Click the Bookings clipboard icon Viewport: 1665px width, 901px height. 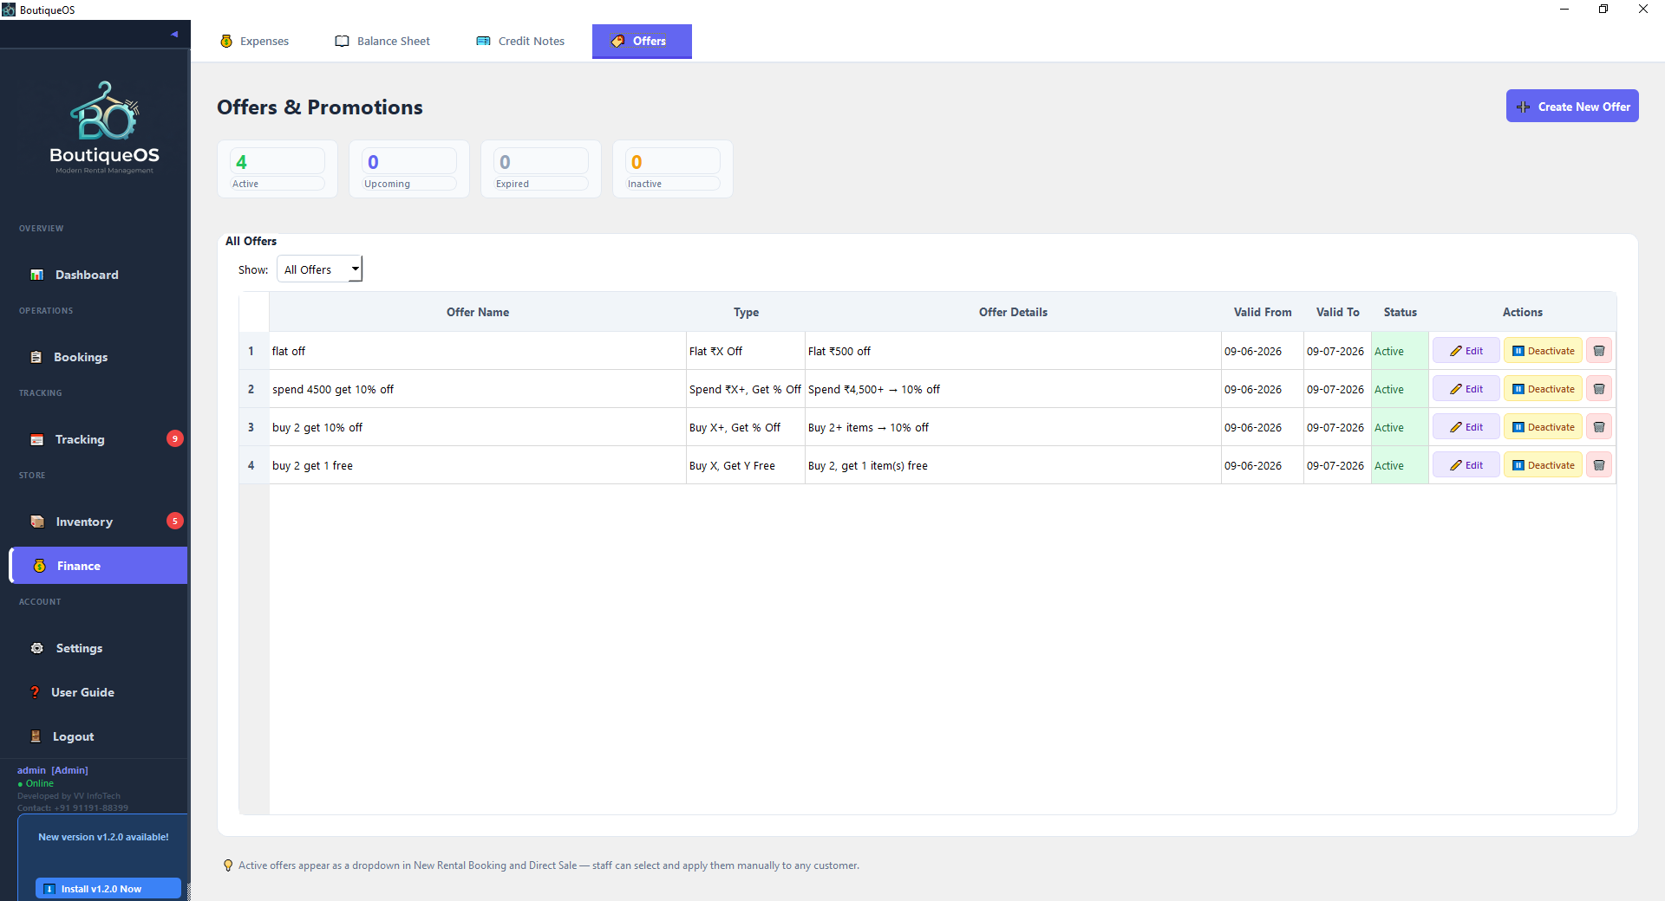pyautogui.click(x=36, y=357)
